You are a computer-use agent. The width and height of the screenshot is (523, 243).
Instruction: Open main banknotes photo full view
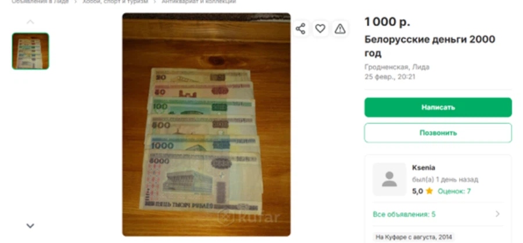click(206, 125)
